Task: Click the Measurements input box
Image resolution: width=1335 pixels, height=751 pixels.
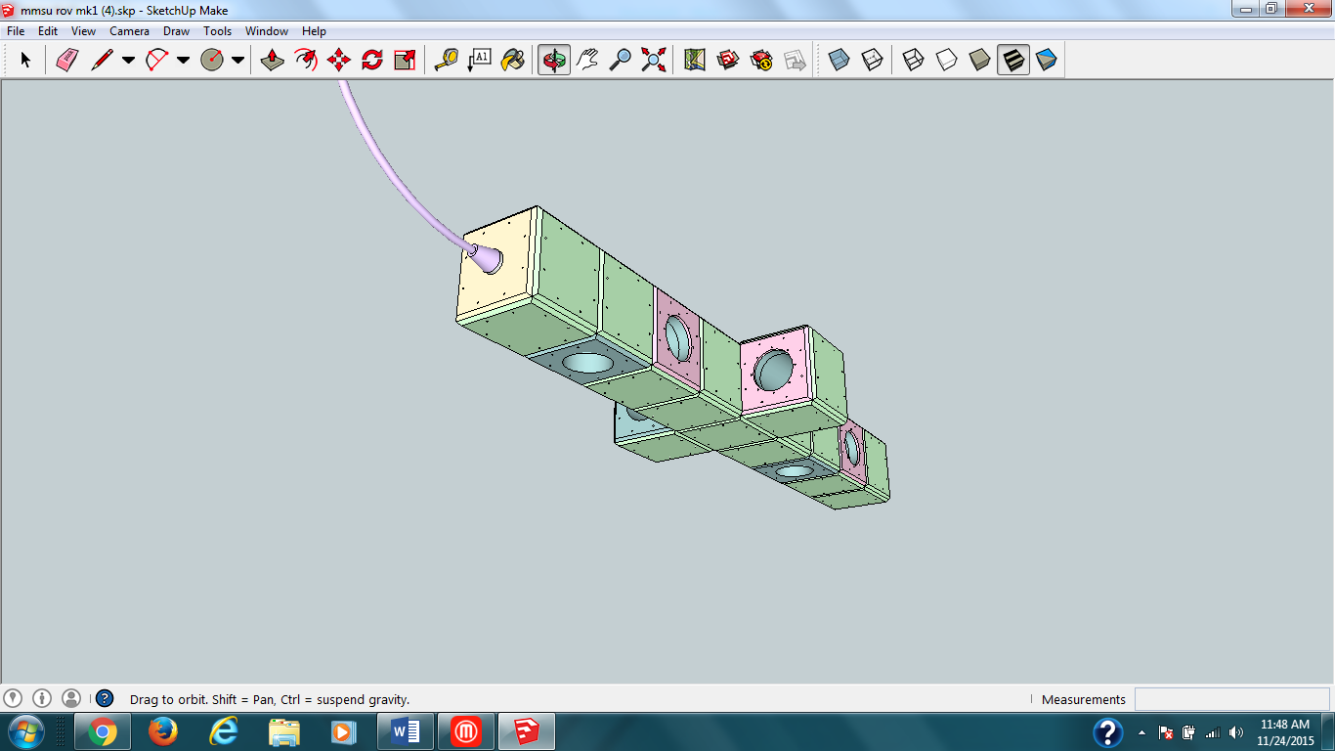Action: [x=1230, y=699]
